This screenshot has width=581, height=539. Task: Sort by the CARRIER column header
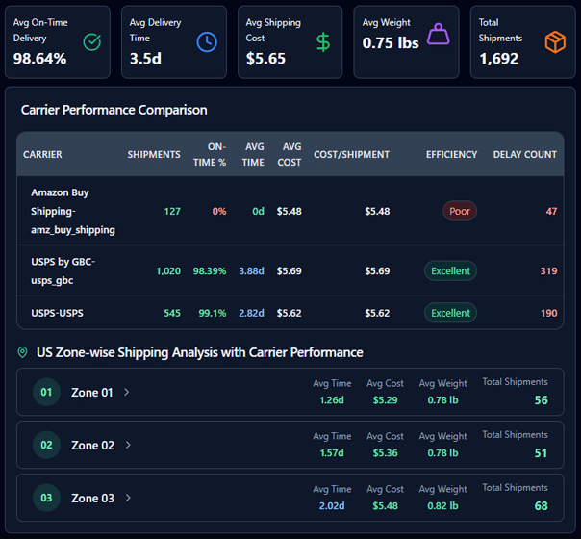pyautogui.click(x=42, y=154)
